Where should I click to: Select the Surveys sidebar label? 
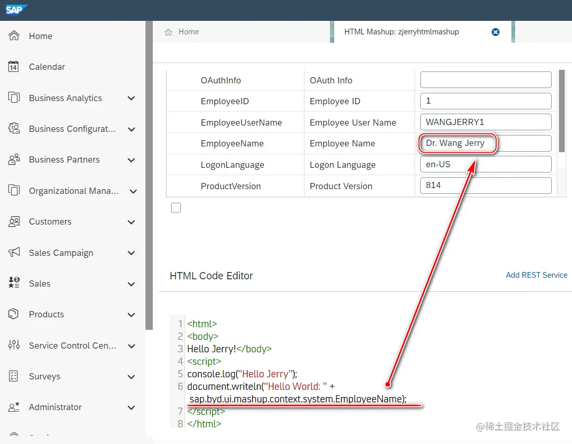click(x=44, y=376)
